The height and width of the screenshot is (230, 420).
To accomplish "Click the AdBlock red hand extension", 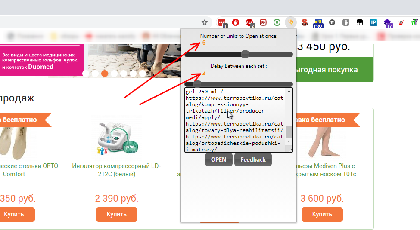I will (236, 22).
